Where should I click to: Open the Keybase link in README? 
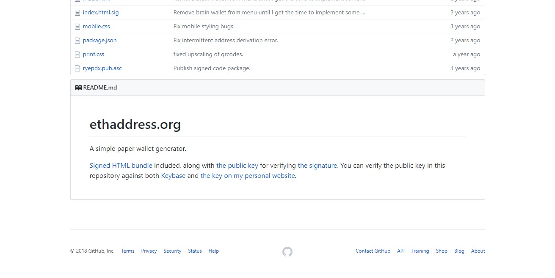point(173,176)
